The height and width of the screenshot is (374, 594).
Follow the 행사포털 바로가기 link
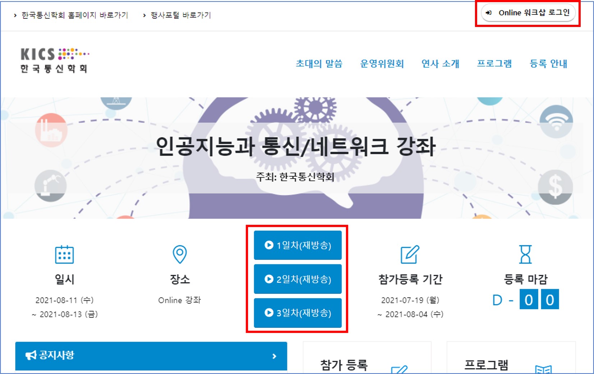pyautogui.click(x=181, y=15)
